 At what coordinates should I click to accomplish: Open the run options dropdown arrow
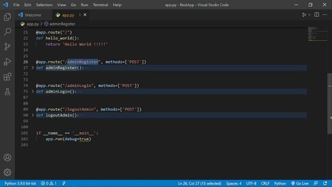310,15
